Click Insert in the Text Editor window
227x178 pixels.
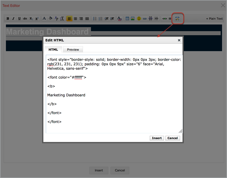coord(99,170)
